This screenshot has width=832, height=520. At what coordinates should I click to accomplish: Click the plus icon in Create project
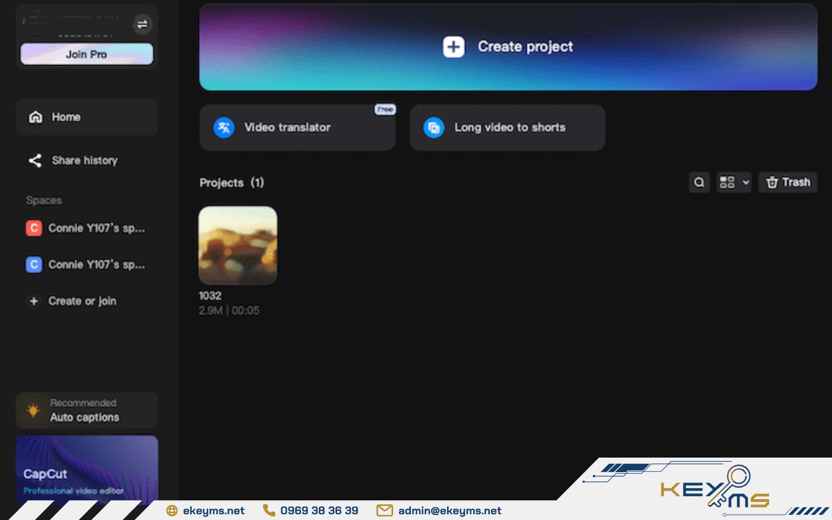point(453,47)
